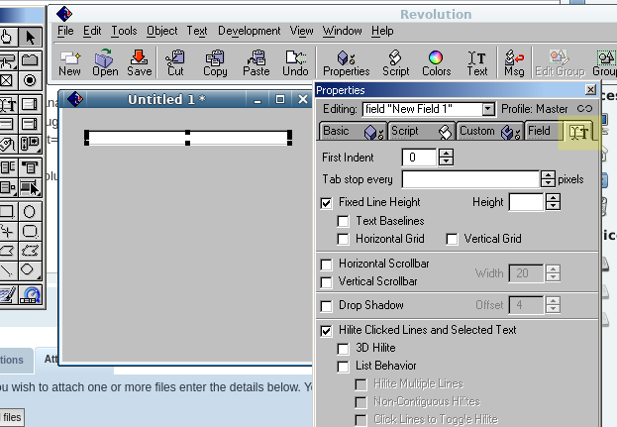Pick the text field tool in palette

tap(7, 104)
